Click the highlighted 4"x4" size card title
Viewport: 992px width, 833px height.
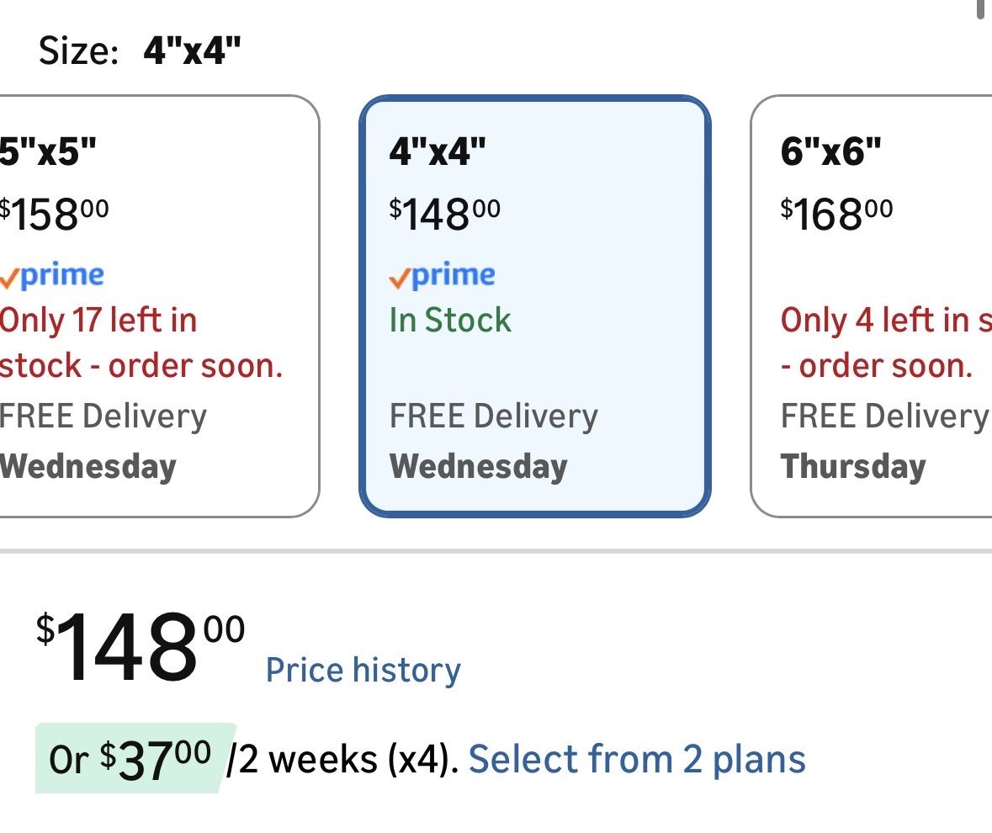(438, 152)
